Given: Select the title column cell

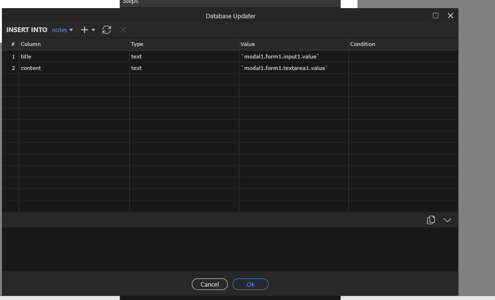Looking at the screenshot, I should click(74, 57).
